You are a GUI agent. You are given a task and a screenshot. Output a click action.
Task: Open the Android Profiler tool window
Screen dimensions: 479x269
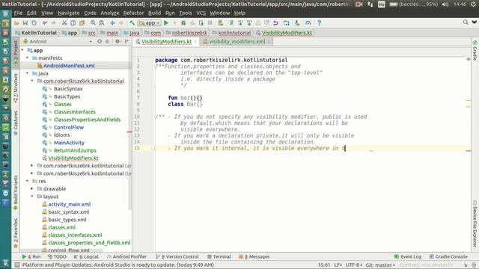(126, 257)
